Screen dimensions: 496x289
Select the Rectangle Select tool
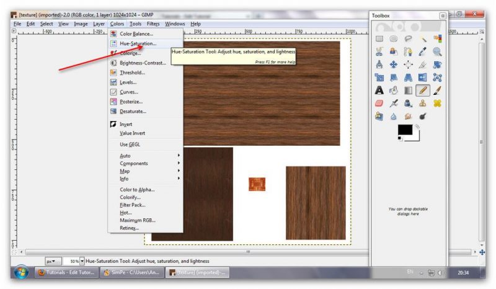point(379,38)
